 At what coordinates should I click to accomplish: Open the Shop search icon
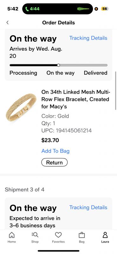click(35, 235)
